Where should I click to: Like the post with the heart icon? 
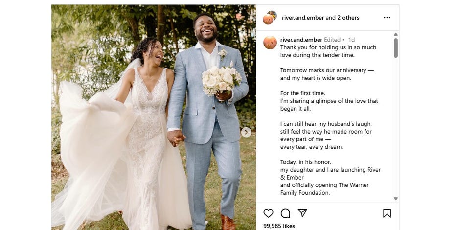coord(268,213)
